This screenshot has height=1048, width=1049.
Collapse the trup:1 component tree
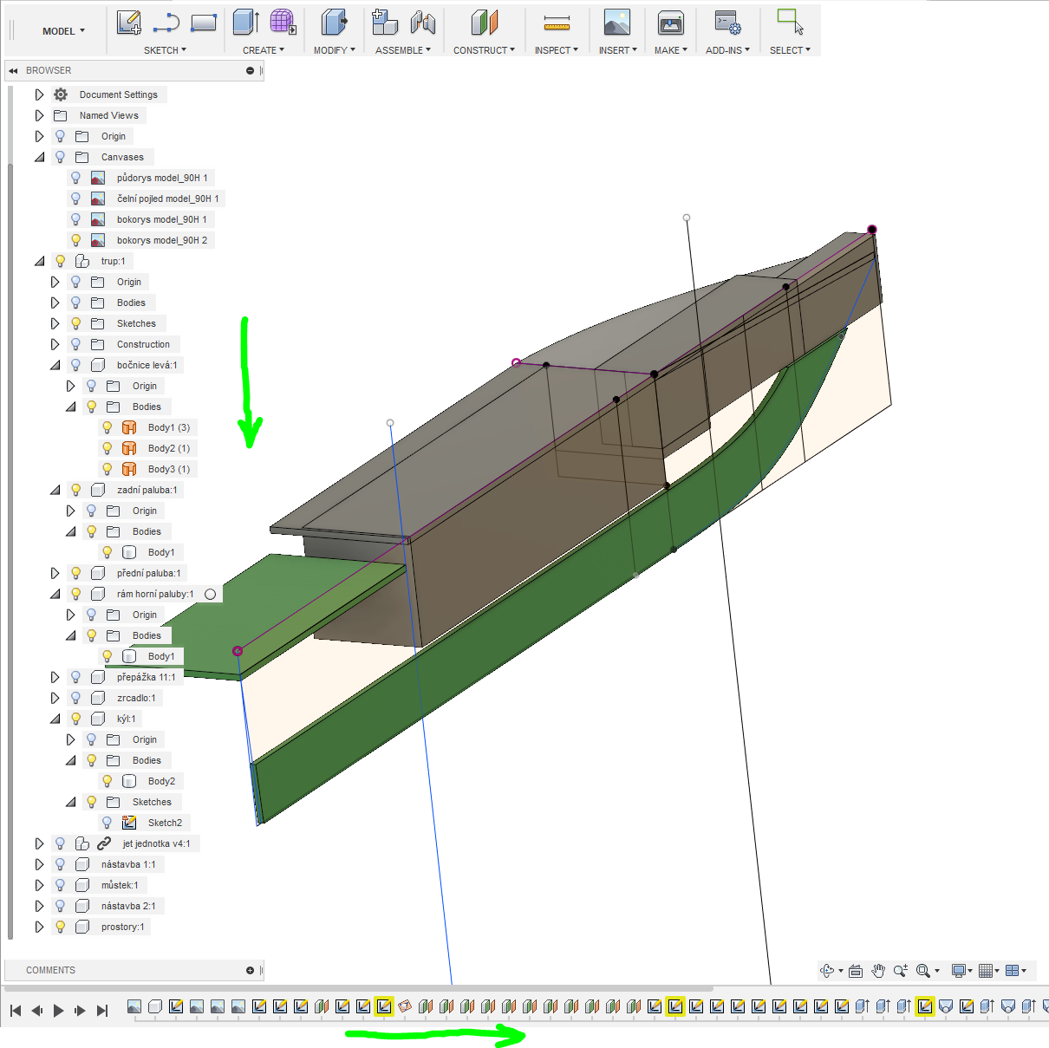tap(39, 261)
